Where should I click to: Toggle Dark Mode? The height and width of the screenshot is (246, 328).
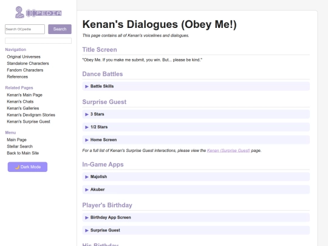click(27, 167)
